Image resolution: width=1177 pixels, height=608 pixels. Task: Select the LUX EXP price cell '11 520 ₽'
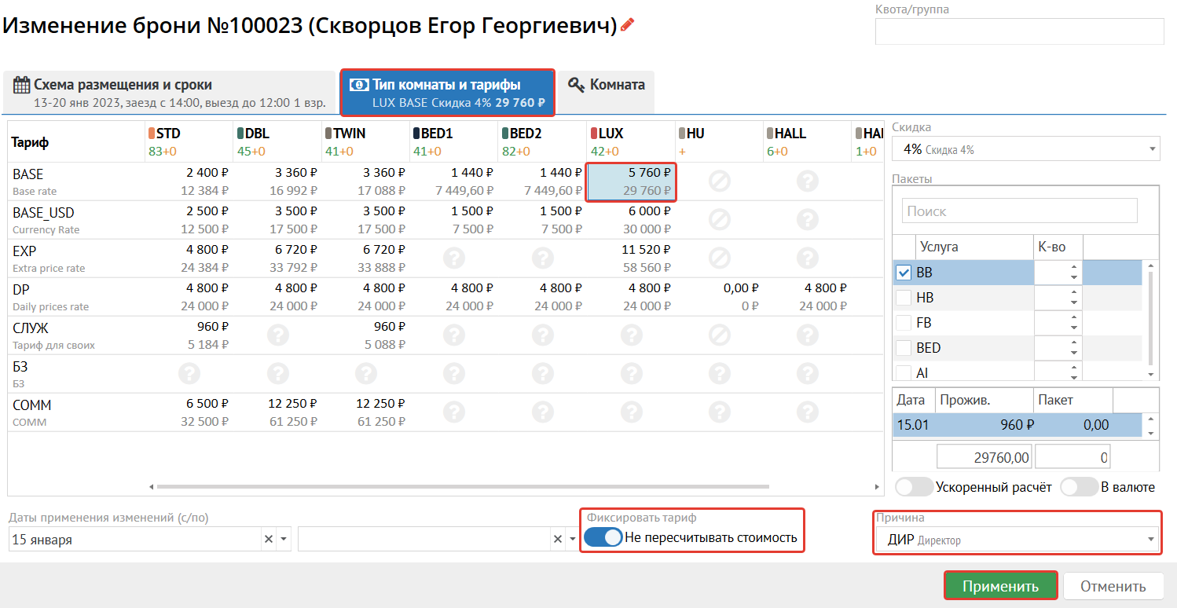point(632,258)
